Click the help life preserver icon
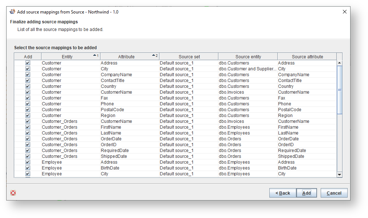Viewport: 368px width, 218px height. [x=13, y=193]
